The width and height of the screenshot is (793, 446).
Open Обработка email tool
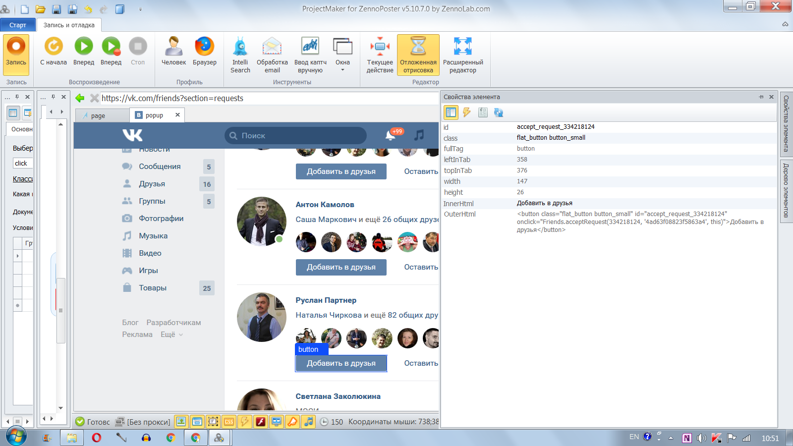[x=272, y=55]
